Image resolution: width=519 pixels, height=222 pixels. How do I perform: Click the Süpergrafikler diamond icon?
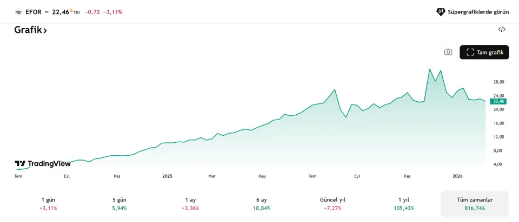pos(441,11)
